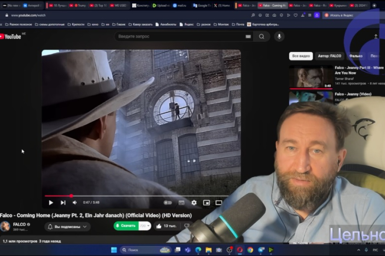Start voice search with microphone
Screen dimensions: 385x256
pos(279,37)
